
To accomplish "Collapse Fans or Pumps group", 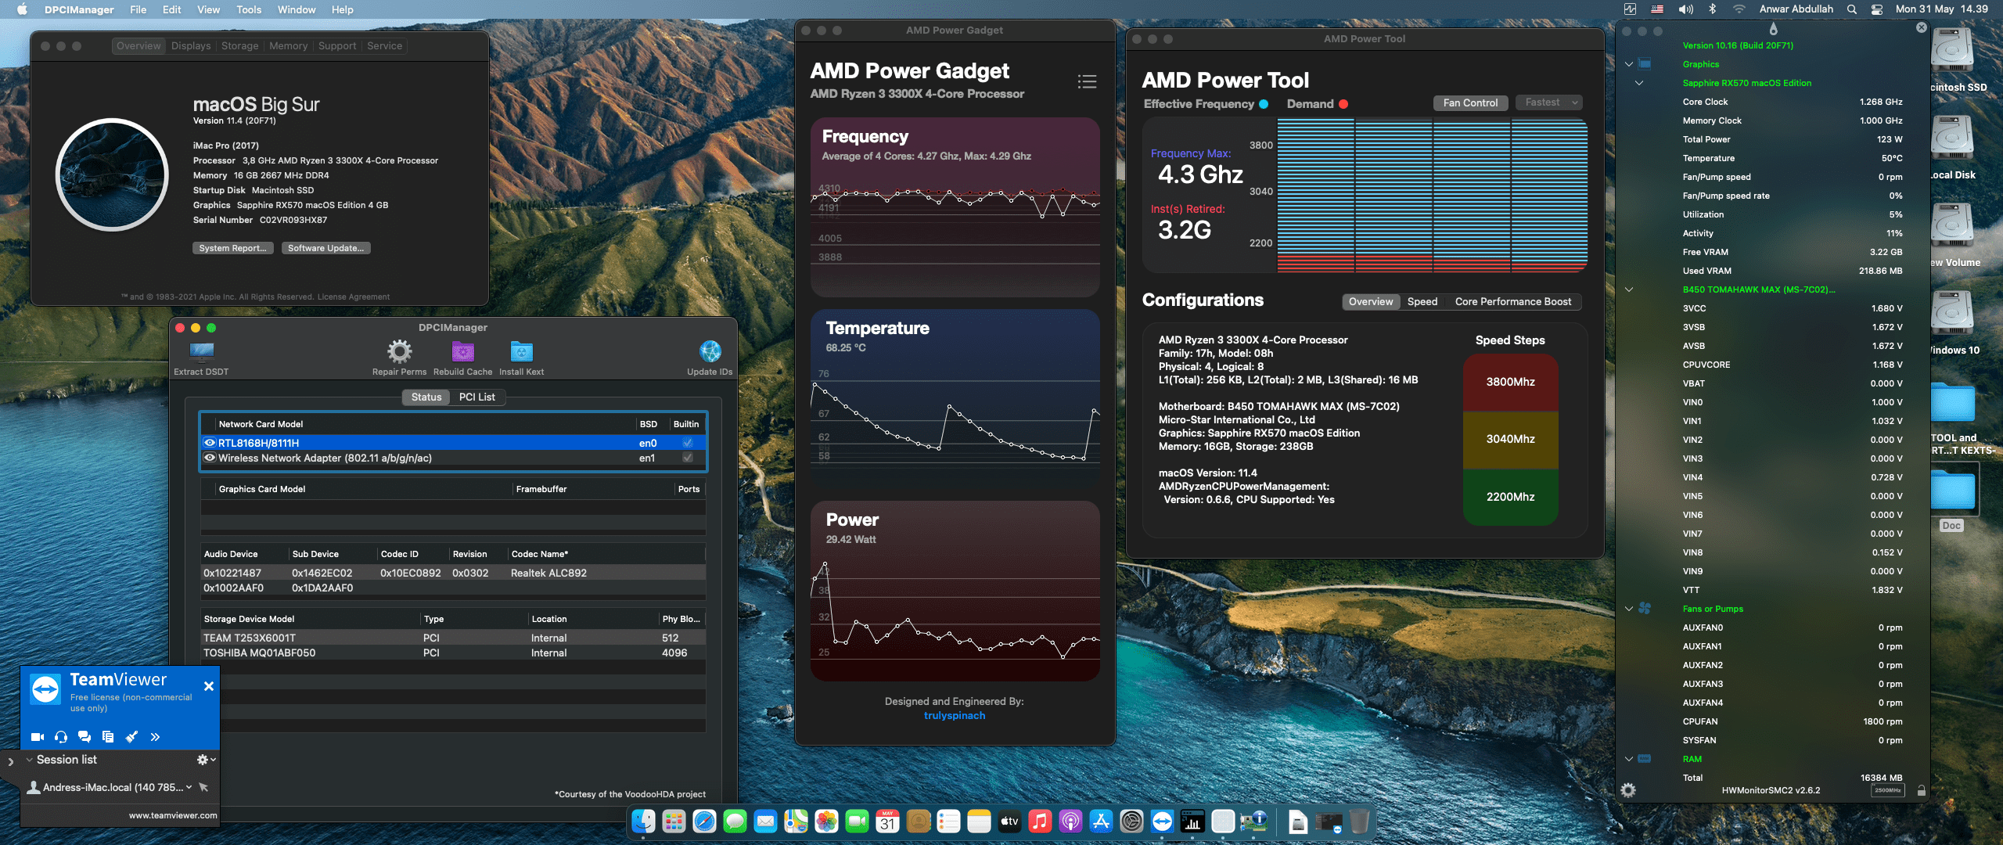I will tap(1629, 609).
